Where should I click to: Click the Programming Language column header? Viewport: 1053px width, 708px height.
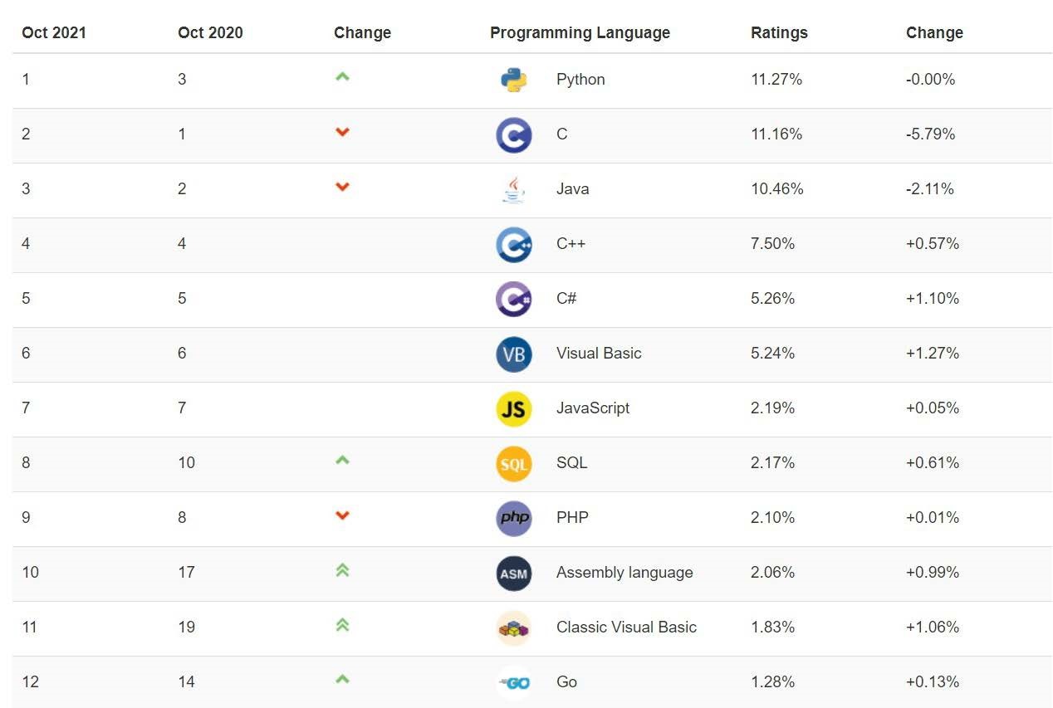[x=580, y=33]
